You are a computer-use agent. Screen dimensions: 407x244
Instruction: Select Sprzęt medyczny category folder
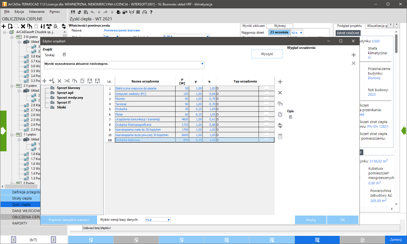click(70, 98)
